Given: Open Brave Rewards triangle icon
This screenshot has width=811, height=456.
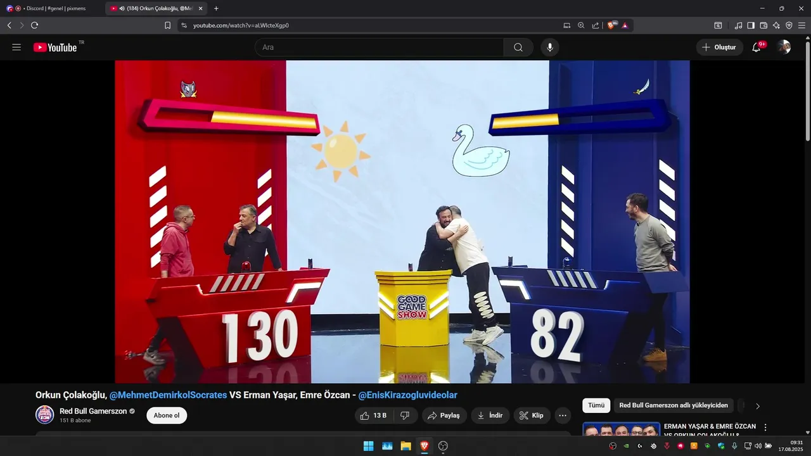Looking at the screenshot, I should point(625,25).
